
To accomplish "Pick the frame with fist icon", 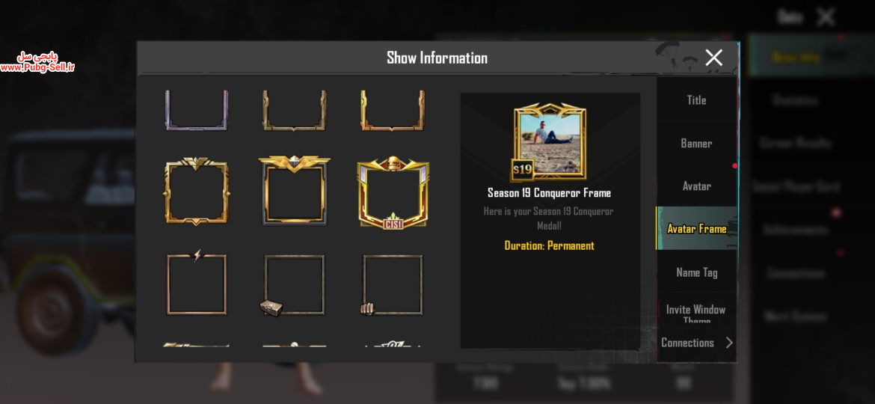I will [392, 285].
